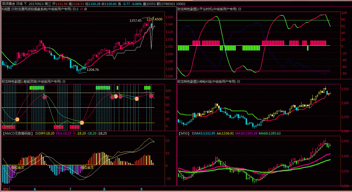
Task: Click the 1204.76 low price label
Action: point(93,70)
